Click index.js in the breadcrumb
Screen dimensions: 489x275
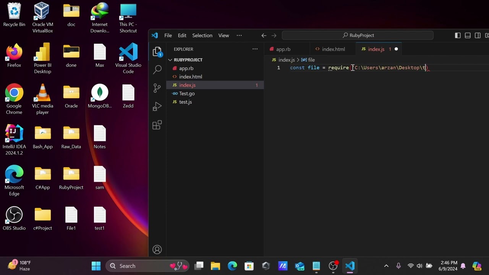coord(287,60)
